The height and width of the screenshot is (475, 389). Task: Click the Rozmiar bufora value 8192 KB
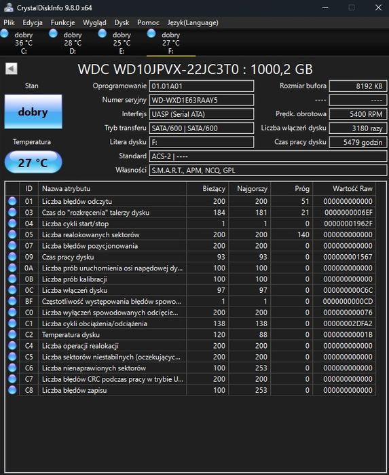coord(358,86)
